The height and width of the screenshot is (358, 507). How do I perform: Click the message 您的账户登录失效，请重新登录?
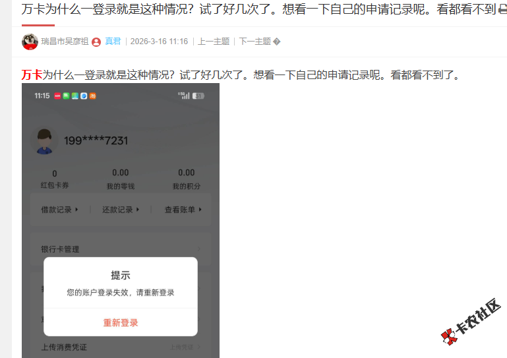pyautogui.click(x=121, y=293)
